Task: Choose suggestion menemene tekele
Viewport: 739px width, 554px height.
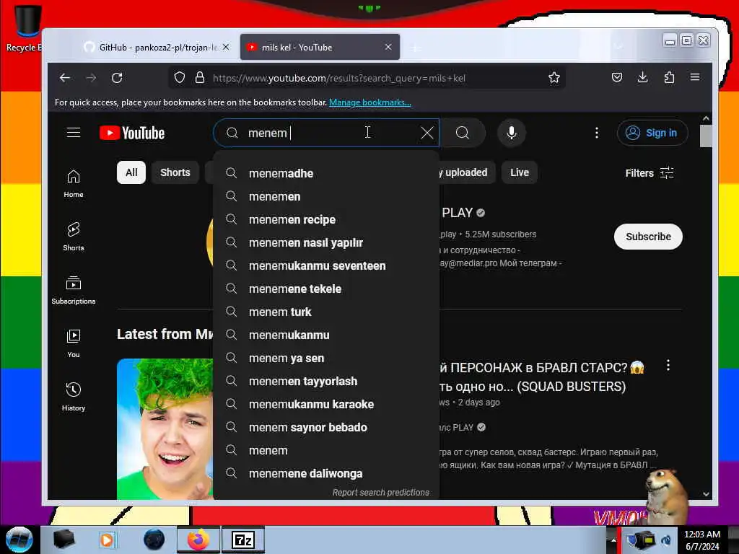Action: (326, 289)
